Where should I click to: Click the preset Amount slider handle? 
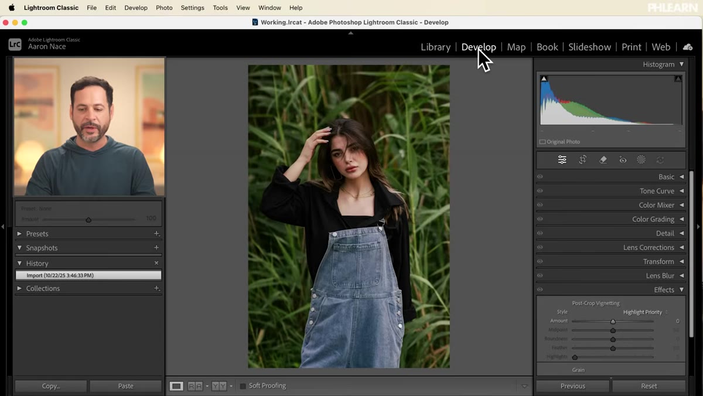click(88, 220)
